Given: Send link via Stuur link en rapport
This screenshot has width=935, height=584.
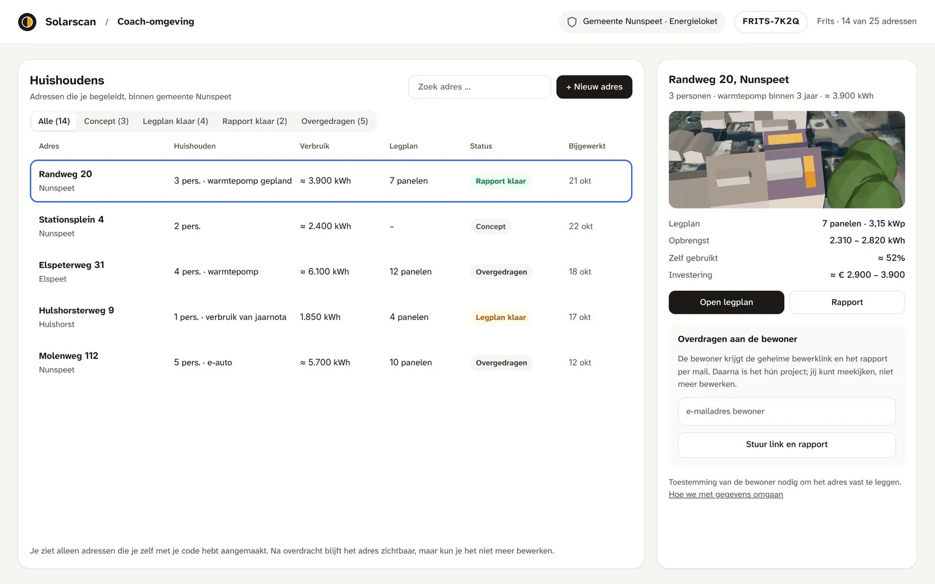Looking at the screenshot, I should pos(787,444).
